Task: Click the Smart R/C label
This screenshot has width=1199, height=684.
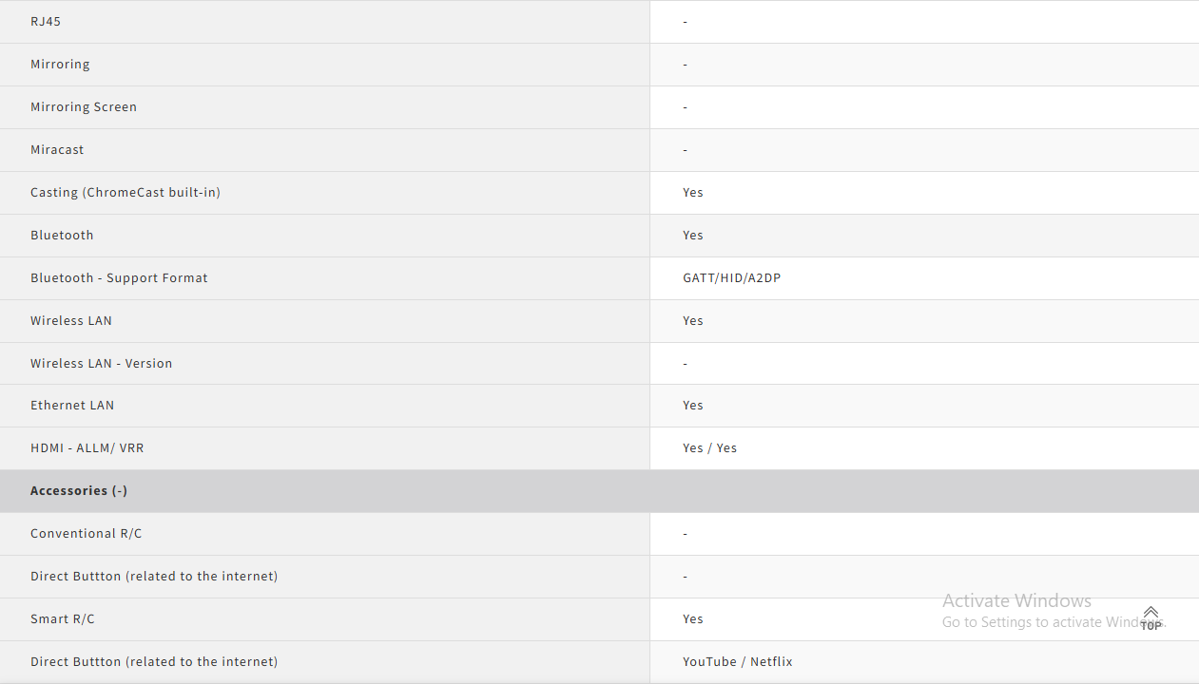Action: click(x=63, y=619)
